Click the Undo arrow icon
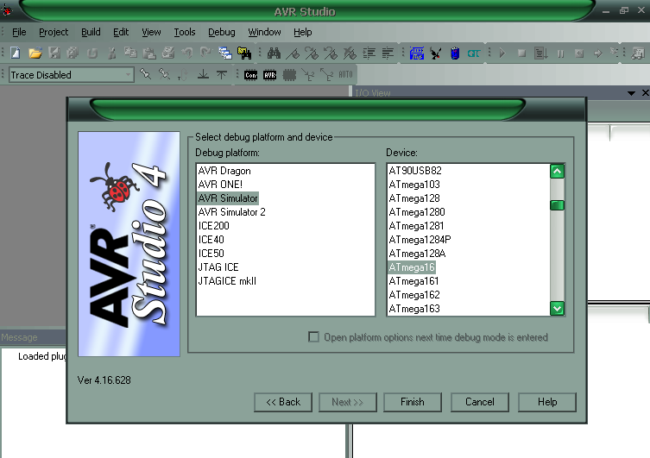Image resolution: width=650 pixels, height=458 pixels. pyautogui.click(x=187, y=53)
